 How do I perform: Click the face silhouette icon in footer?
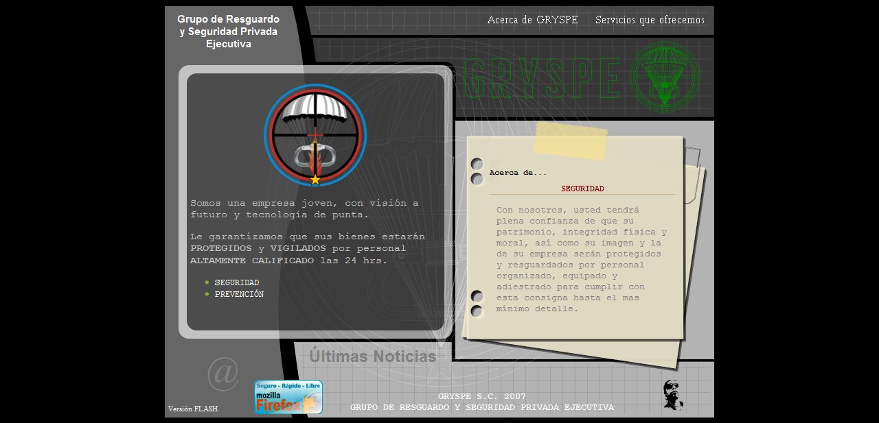coord(672,396)
